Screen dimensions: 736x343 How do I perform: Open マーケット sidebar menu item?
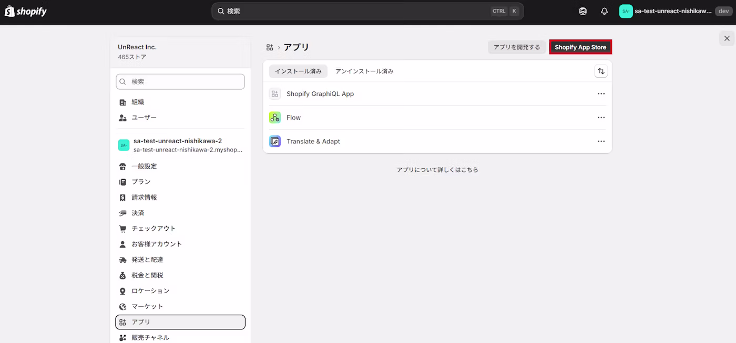tap(180, 306)
